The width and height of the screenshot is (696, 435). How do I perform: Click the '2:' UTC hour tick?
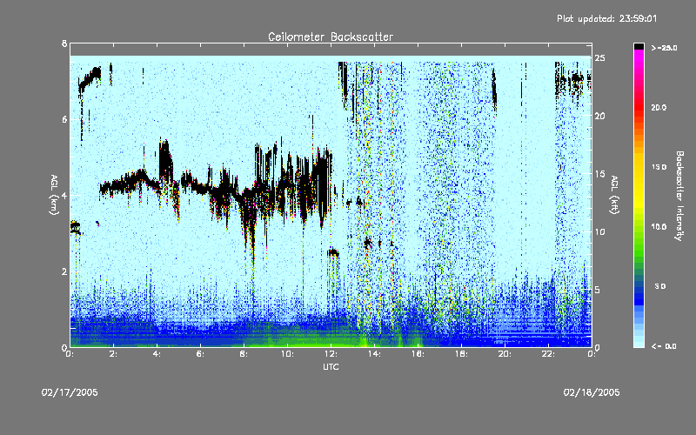(113, 354)
